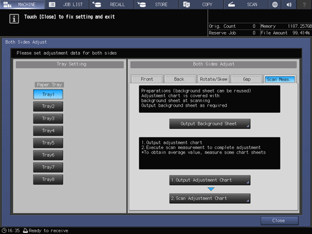Viewport: 312px width, 234px height.
Task: Select Tray1 paper tray
Action: [48, 94]
